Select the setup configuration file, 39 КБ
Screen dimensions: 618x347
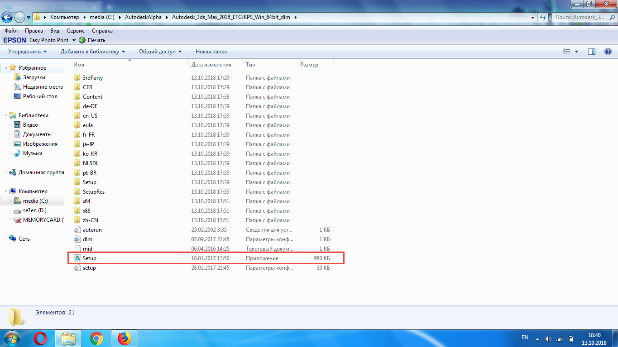pos(203,268)
